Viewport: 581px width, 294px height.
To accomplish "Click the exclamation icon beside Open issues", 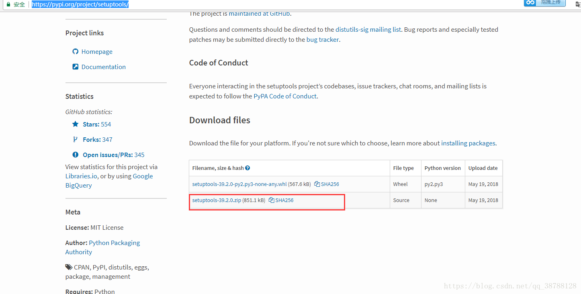I will [x=75, y=155].
